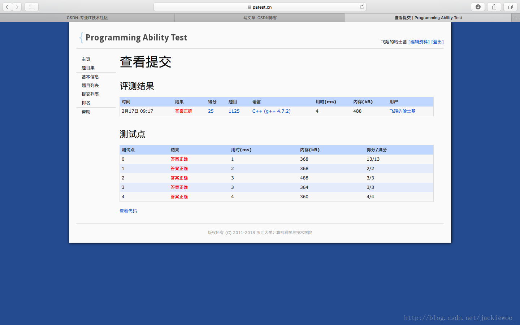520x325 pixels.
Task: Click memory value 488 in test point 2
Action: tap(304, 178)
